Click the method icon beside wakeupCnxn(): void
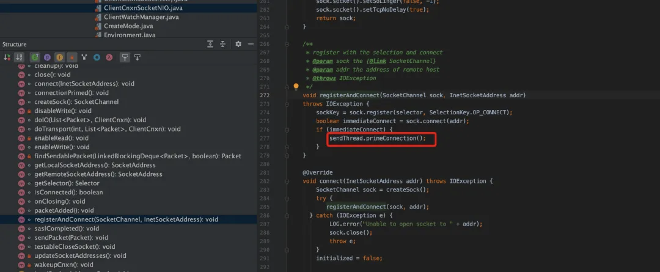The image size is (660, 272). [21, 265]
